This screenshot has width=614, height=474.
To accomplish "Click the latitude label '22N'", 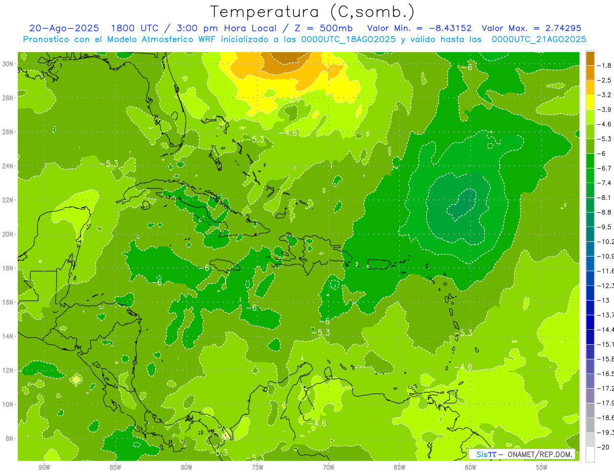I will click(8, 200).
